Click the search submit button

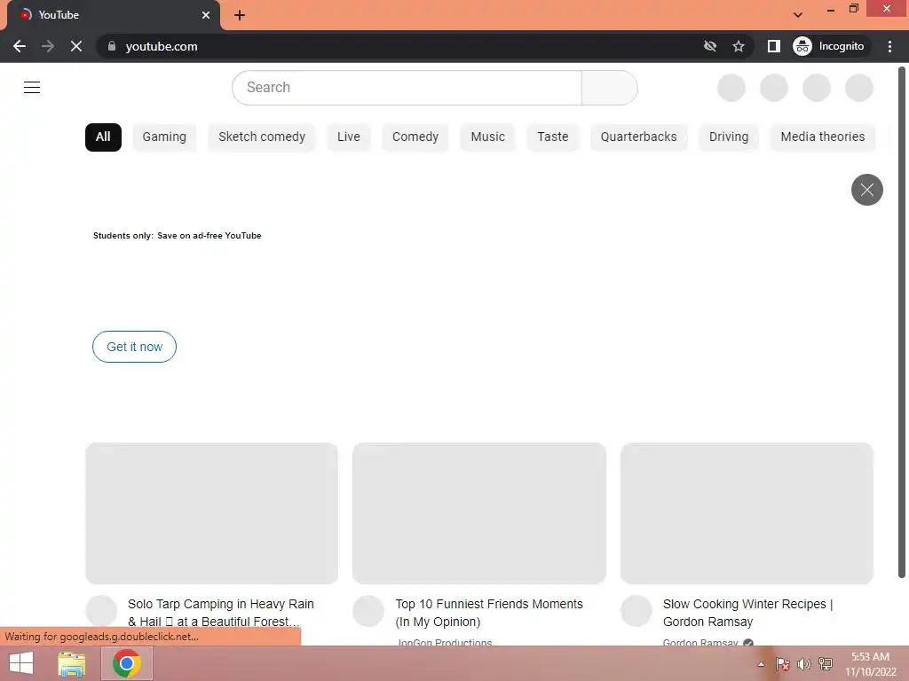(x=609, y=88)
